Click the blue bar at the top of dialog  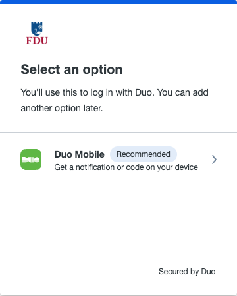pos(118,2)
